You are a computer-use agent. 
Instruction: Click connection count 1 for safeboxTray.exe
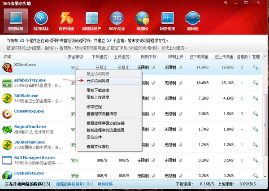242,82
